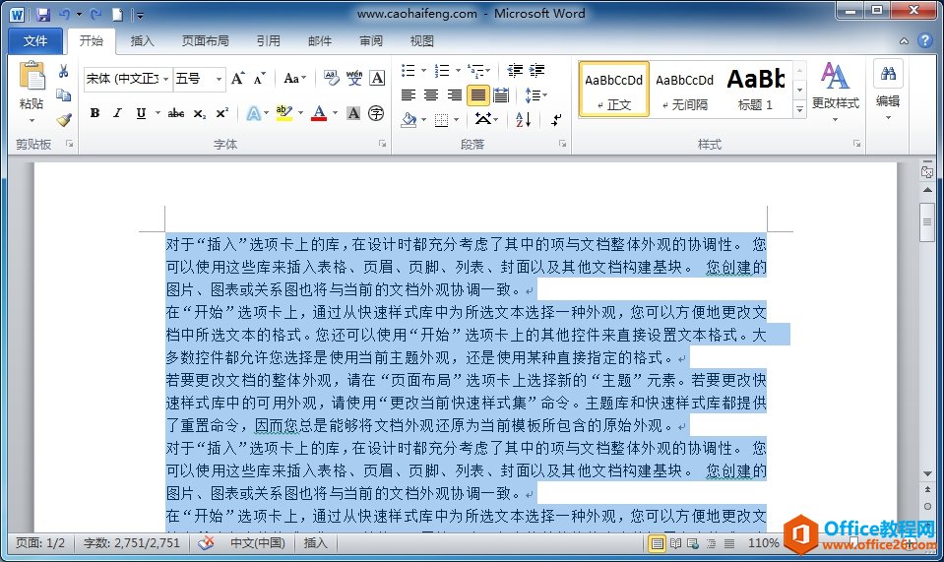944x562 pixels.
Task: Toggle Bold formatting
Action: (x=94, y=113)
